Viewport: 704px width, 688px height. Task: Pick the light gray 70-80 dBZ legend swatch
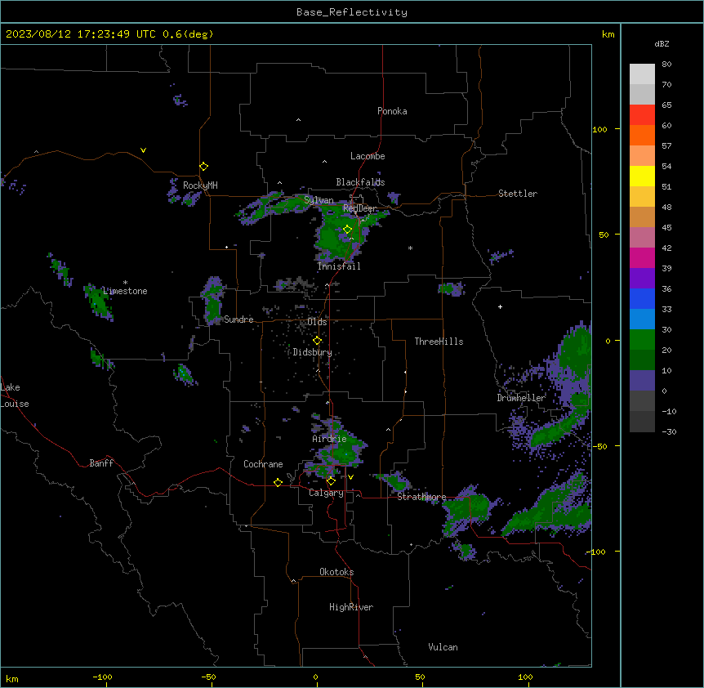(x=642, y=74)
